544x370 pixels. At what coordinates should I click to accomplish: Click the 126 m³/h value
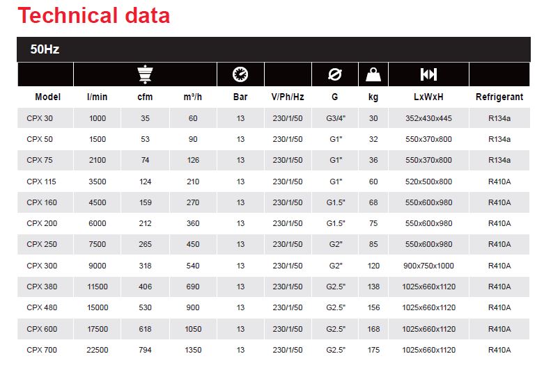193,160
